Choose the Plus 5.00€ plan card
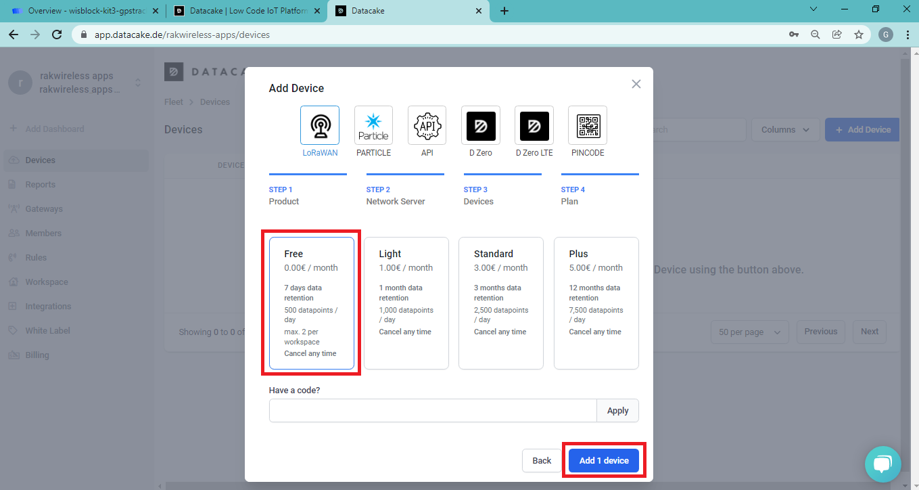The image size is (919, 490). tap(596, 303)
